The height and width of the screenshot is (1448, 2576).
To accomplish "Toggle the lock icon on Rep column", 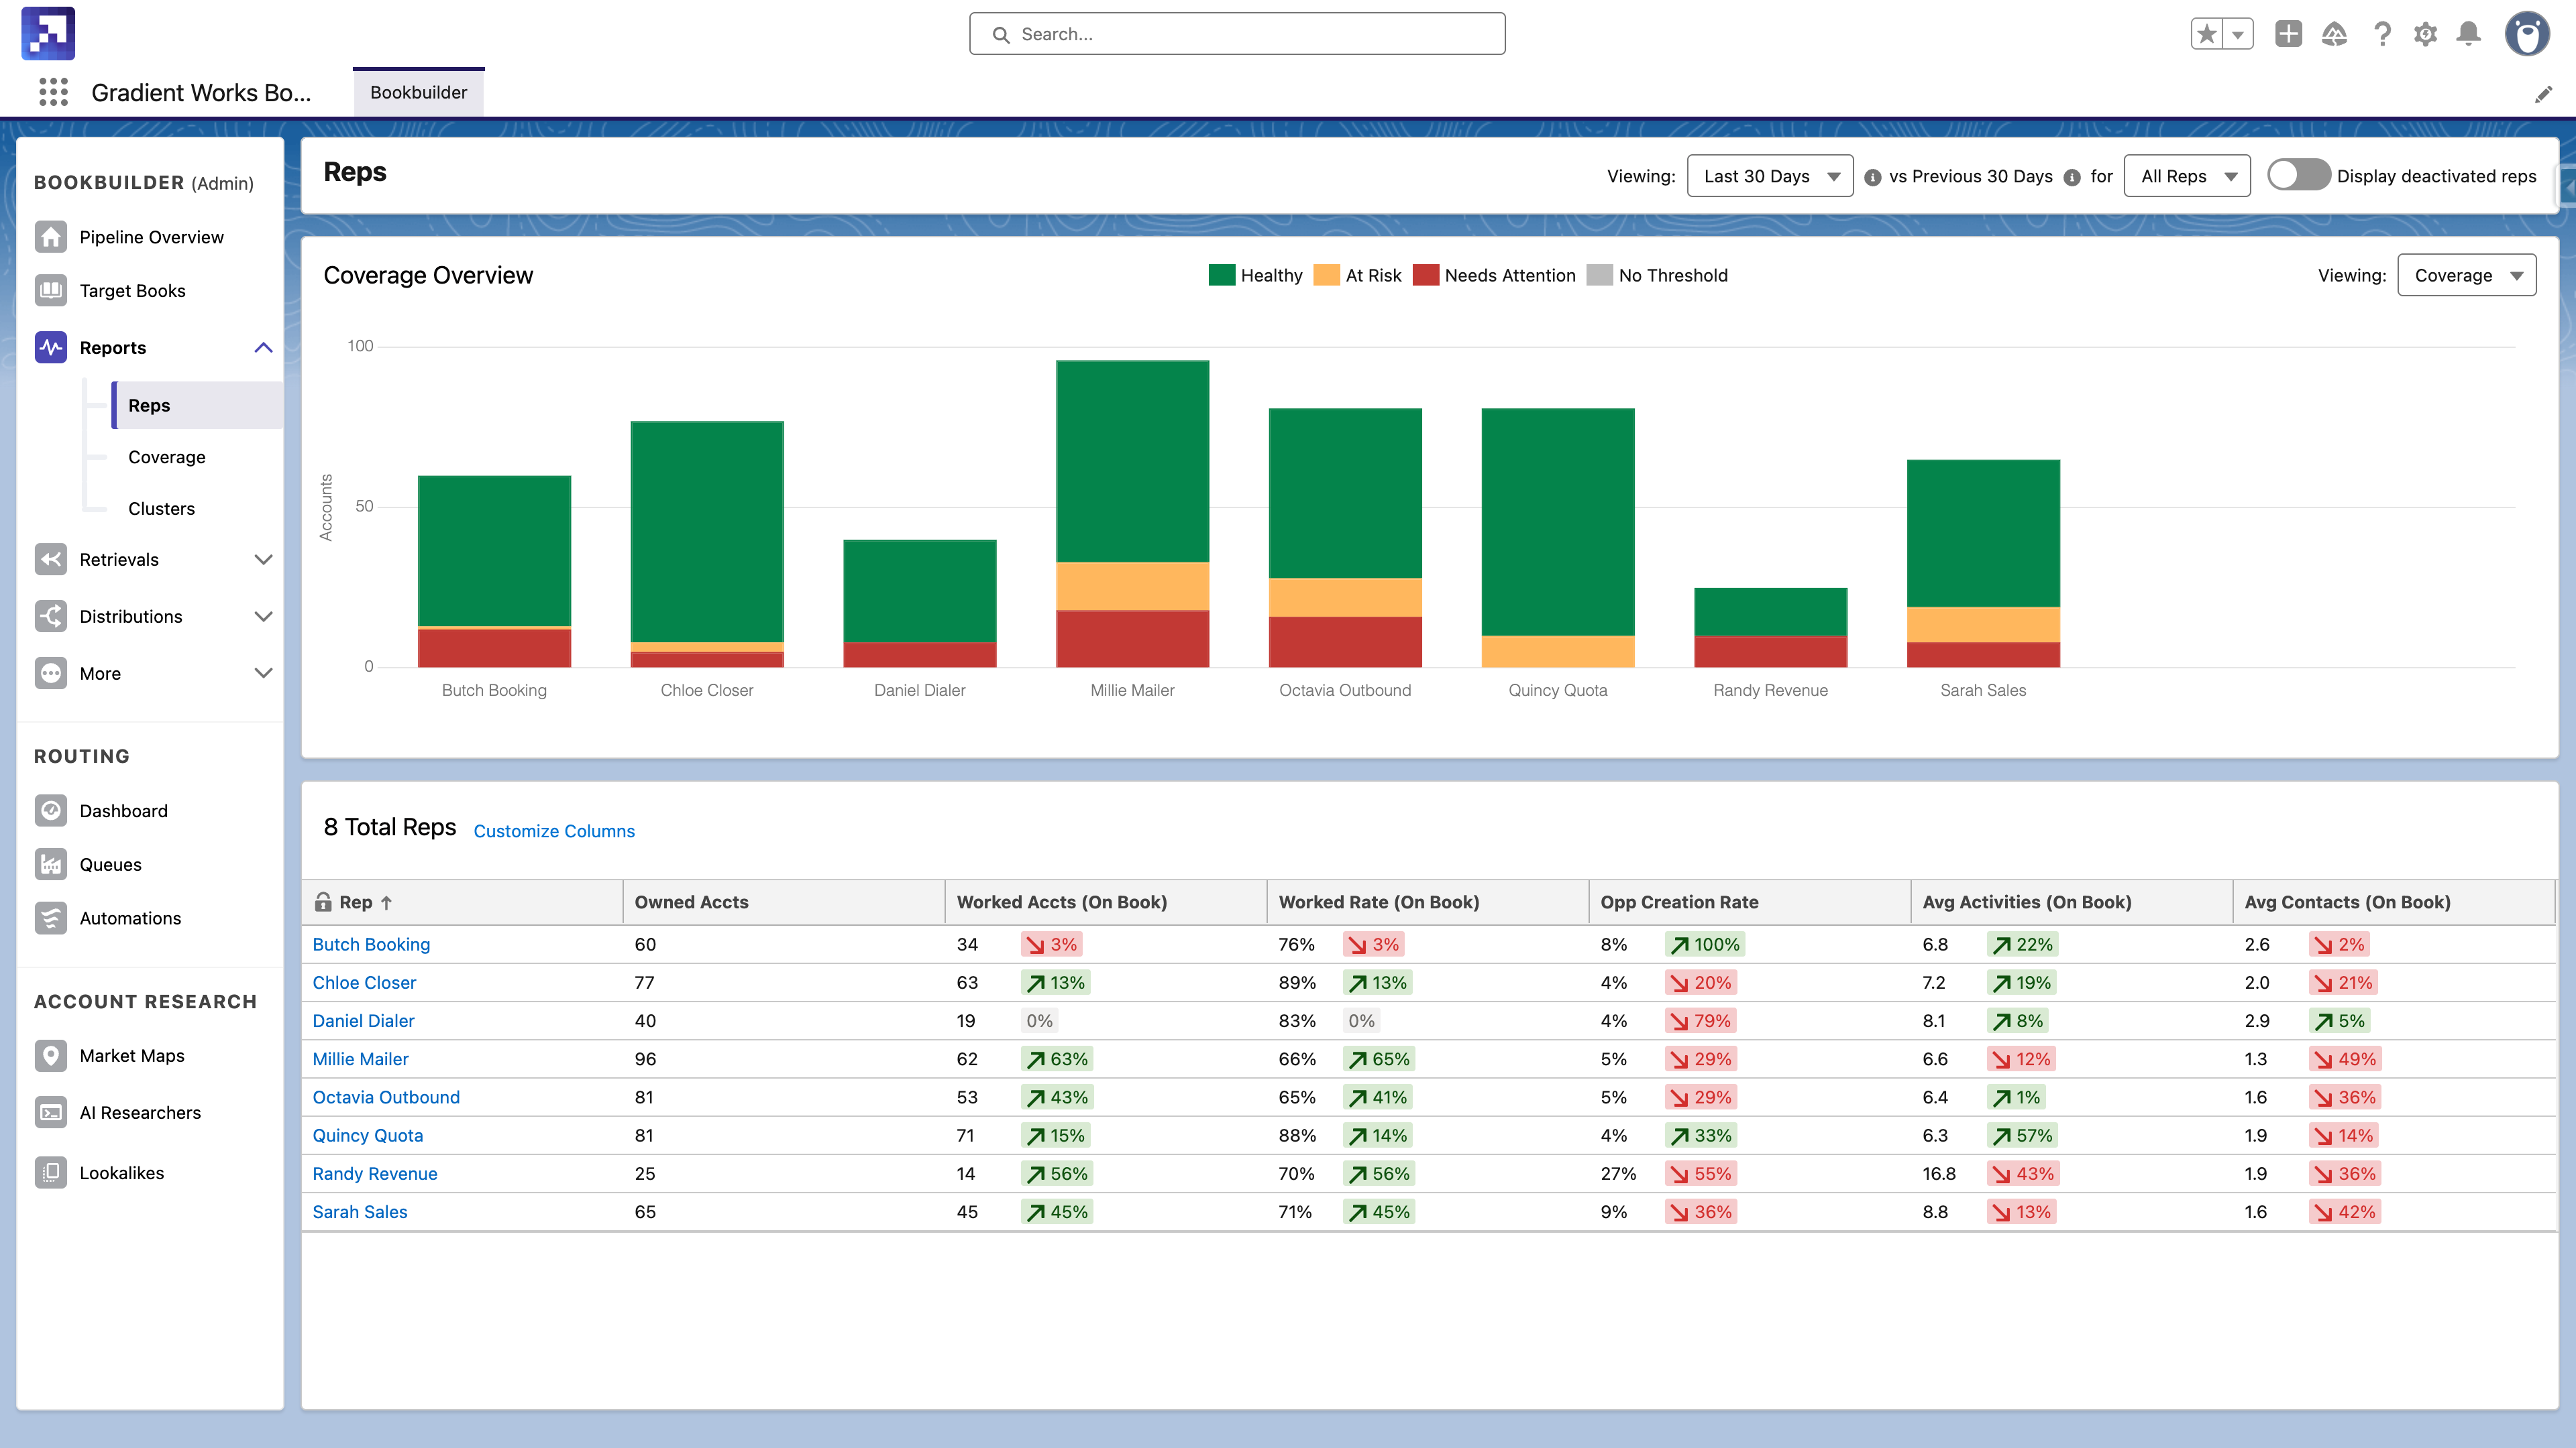I will pos(323,902).
